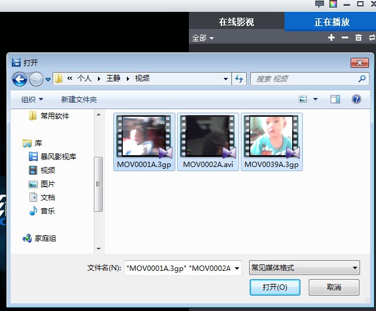
Task: Click the feedback chat bubble icon
Action: pyautogui.click(x=319, y=4)
